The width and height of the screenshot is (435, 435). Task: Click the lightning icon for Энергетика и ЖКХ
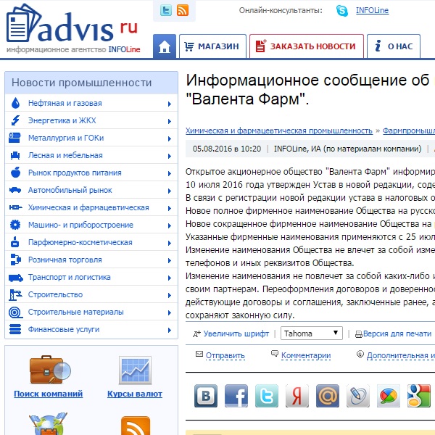pos(15,120)
